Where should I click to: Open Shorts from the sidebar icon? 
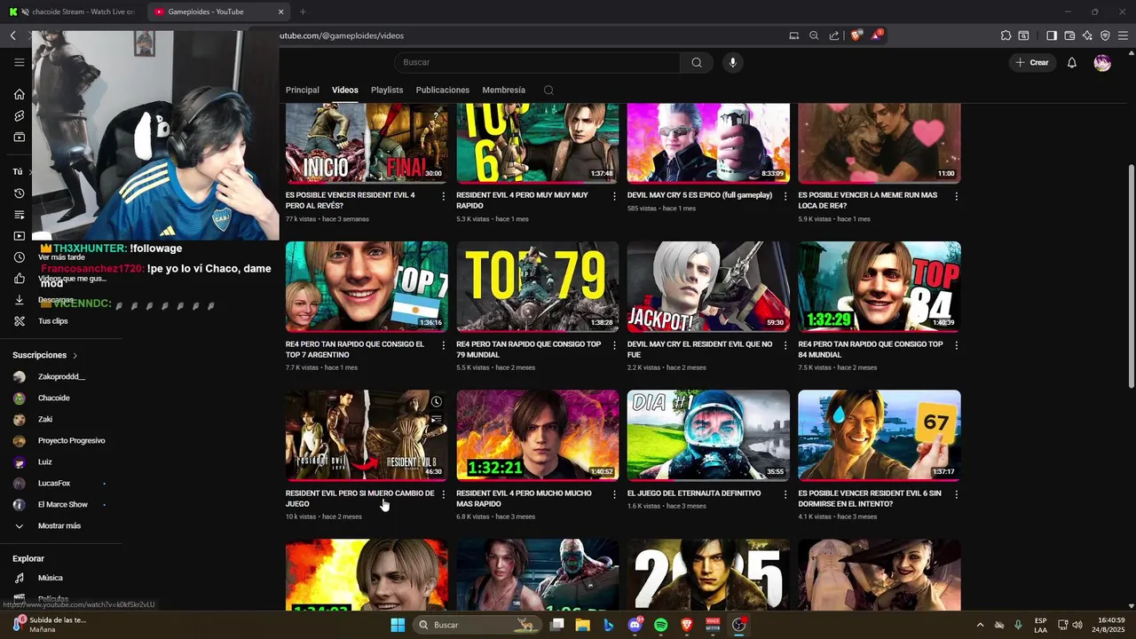coord(19,115)
